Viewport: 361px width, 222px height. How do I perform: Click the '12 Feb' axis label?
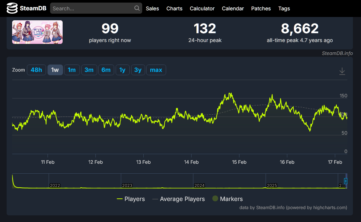pyautogui.click(x=95, y=162)
